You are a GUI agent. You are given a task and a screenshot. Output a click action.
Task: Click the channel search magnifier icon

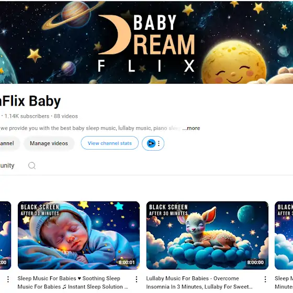point(32,165)
